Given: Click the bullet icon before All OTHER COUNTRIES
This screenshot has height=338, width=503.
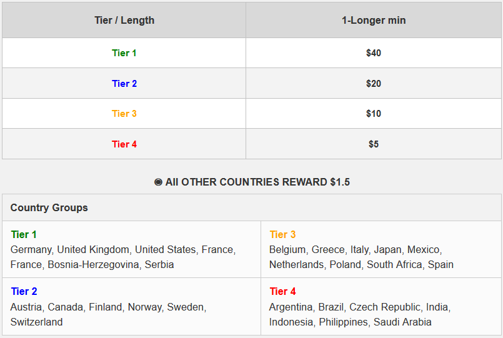Looking at the screenshot, I should click(x=158, y=182).
